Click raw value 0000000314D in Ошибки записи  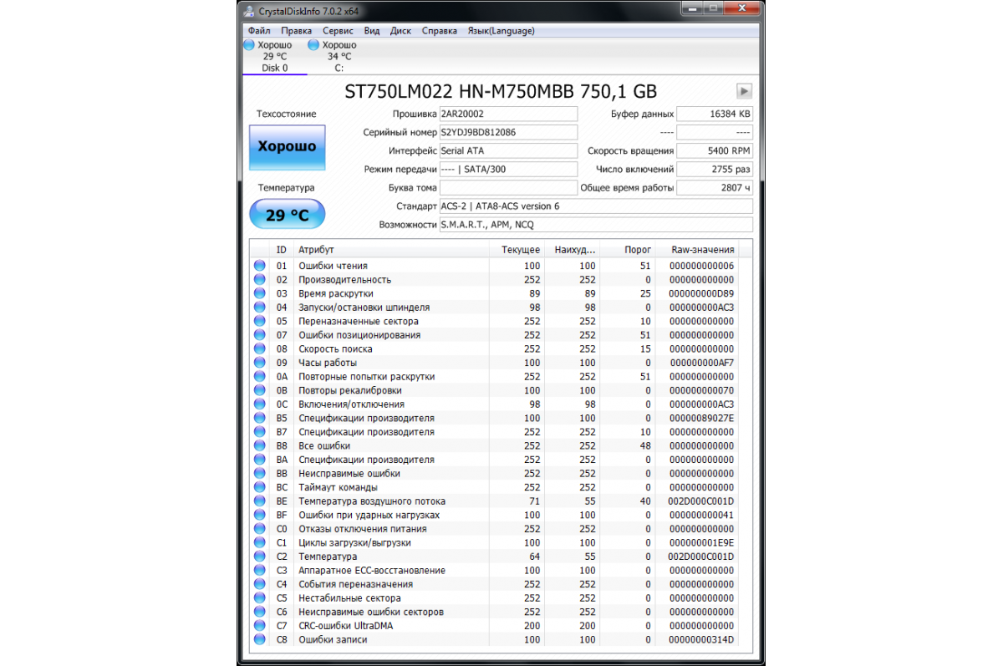[x=702, y=639]
